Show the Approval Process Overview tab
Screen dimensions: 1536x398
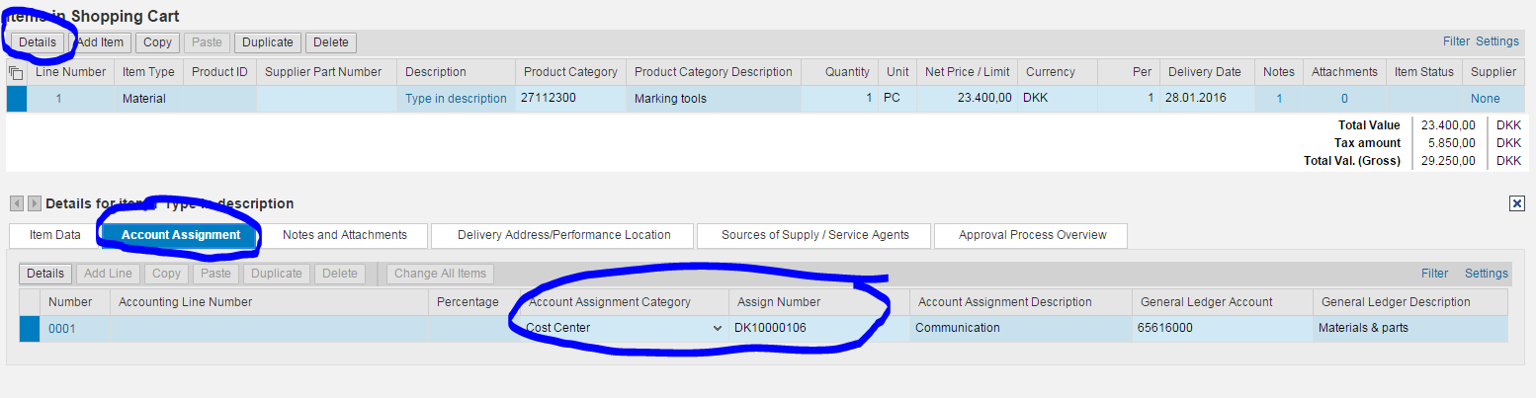[1030, 235]
